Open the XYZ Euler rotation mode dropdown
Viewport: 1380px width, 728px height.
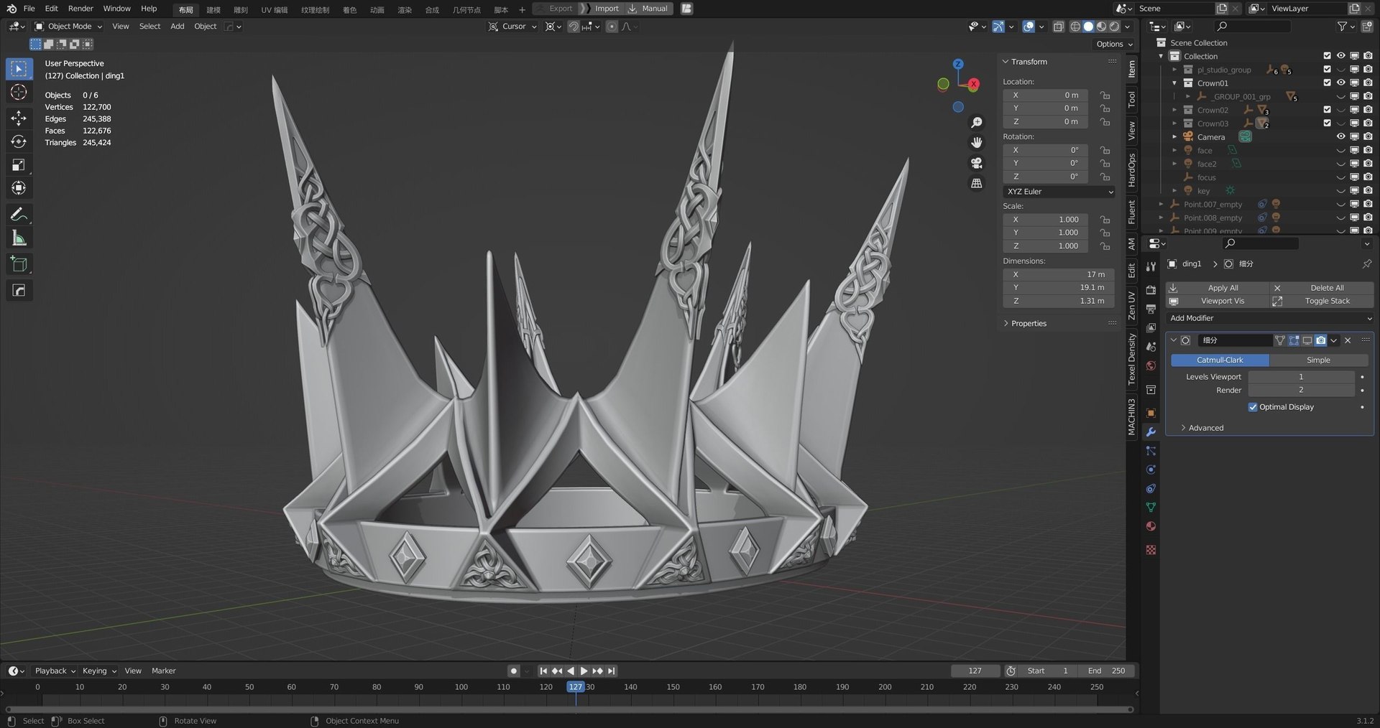(1059, 192)
